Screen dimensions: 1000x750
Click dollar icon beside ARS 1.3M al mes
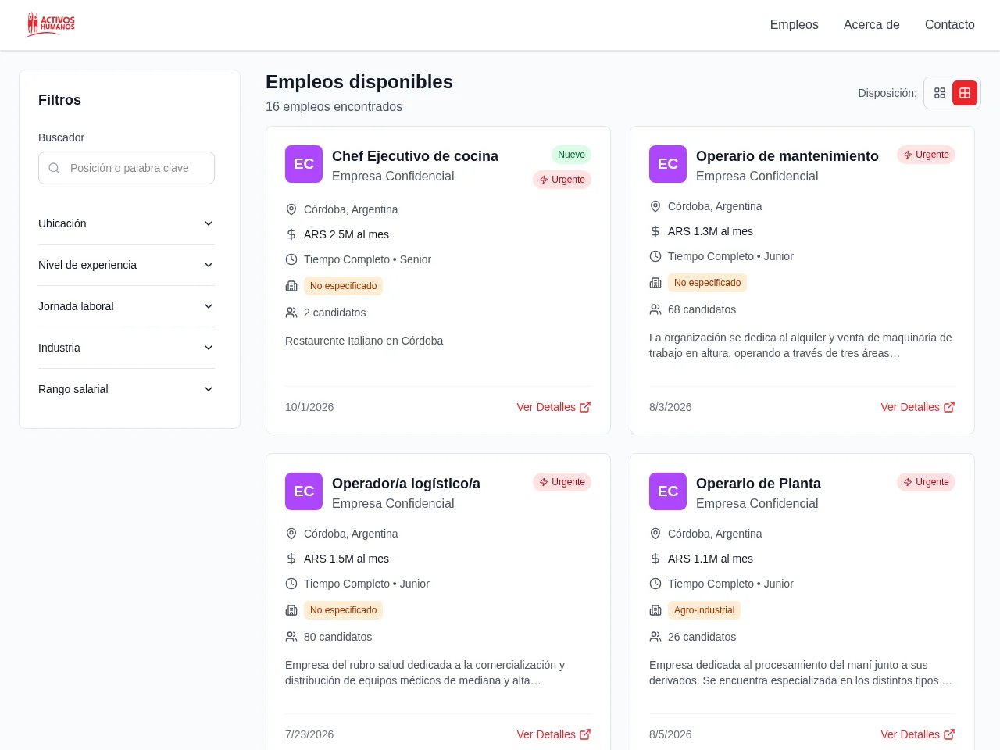(x=655, y=231)
